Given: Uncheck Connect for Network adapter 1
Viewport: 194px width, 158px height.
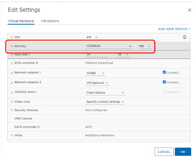Looking at the screenshot, I should (164, 73).
